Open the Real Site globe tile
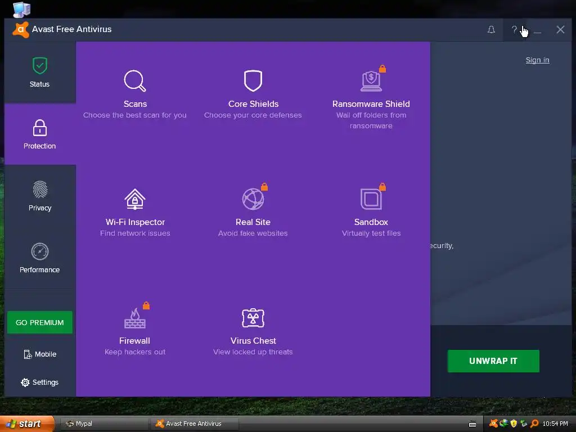This screenshot has height=432, width=576. (253, 210)
